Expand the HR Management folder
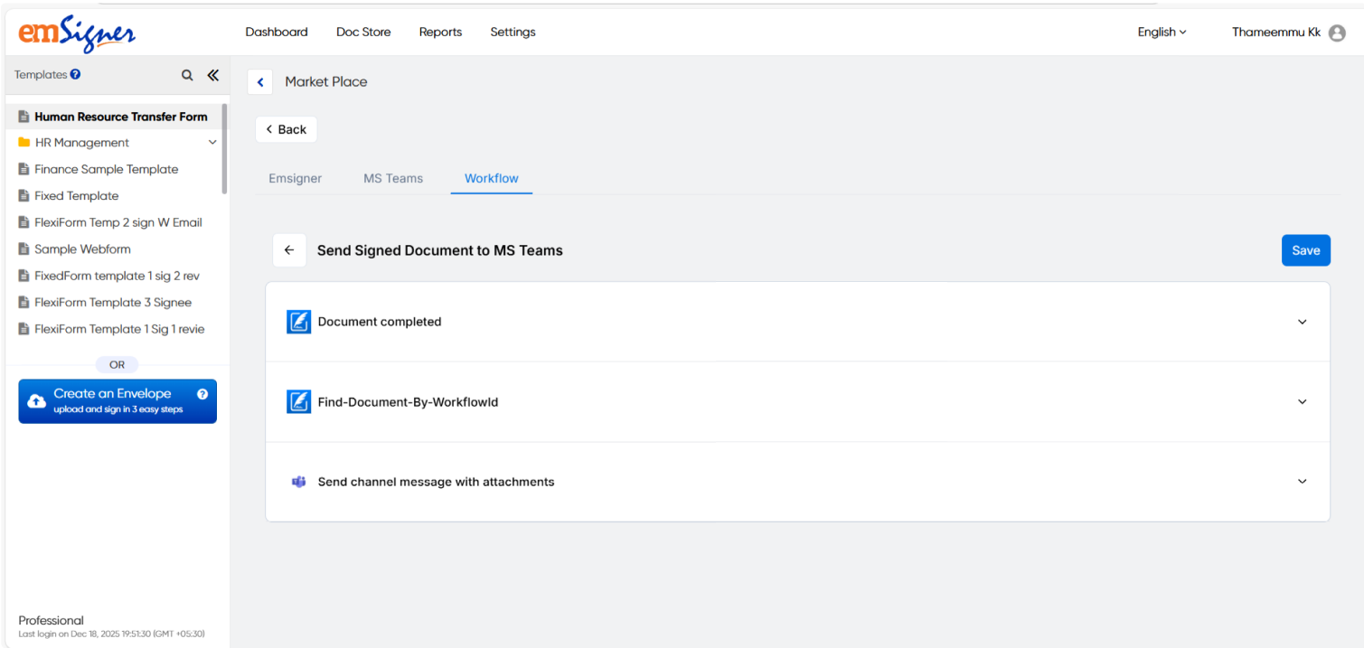The width and height of the screenshot is (1364, 648). tap(212, 143)
